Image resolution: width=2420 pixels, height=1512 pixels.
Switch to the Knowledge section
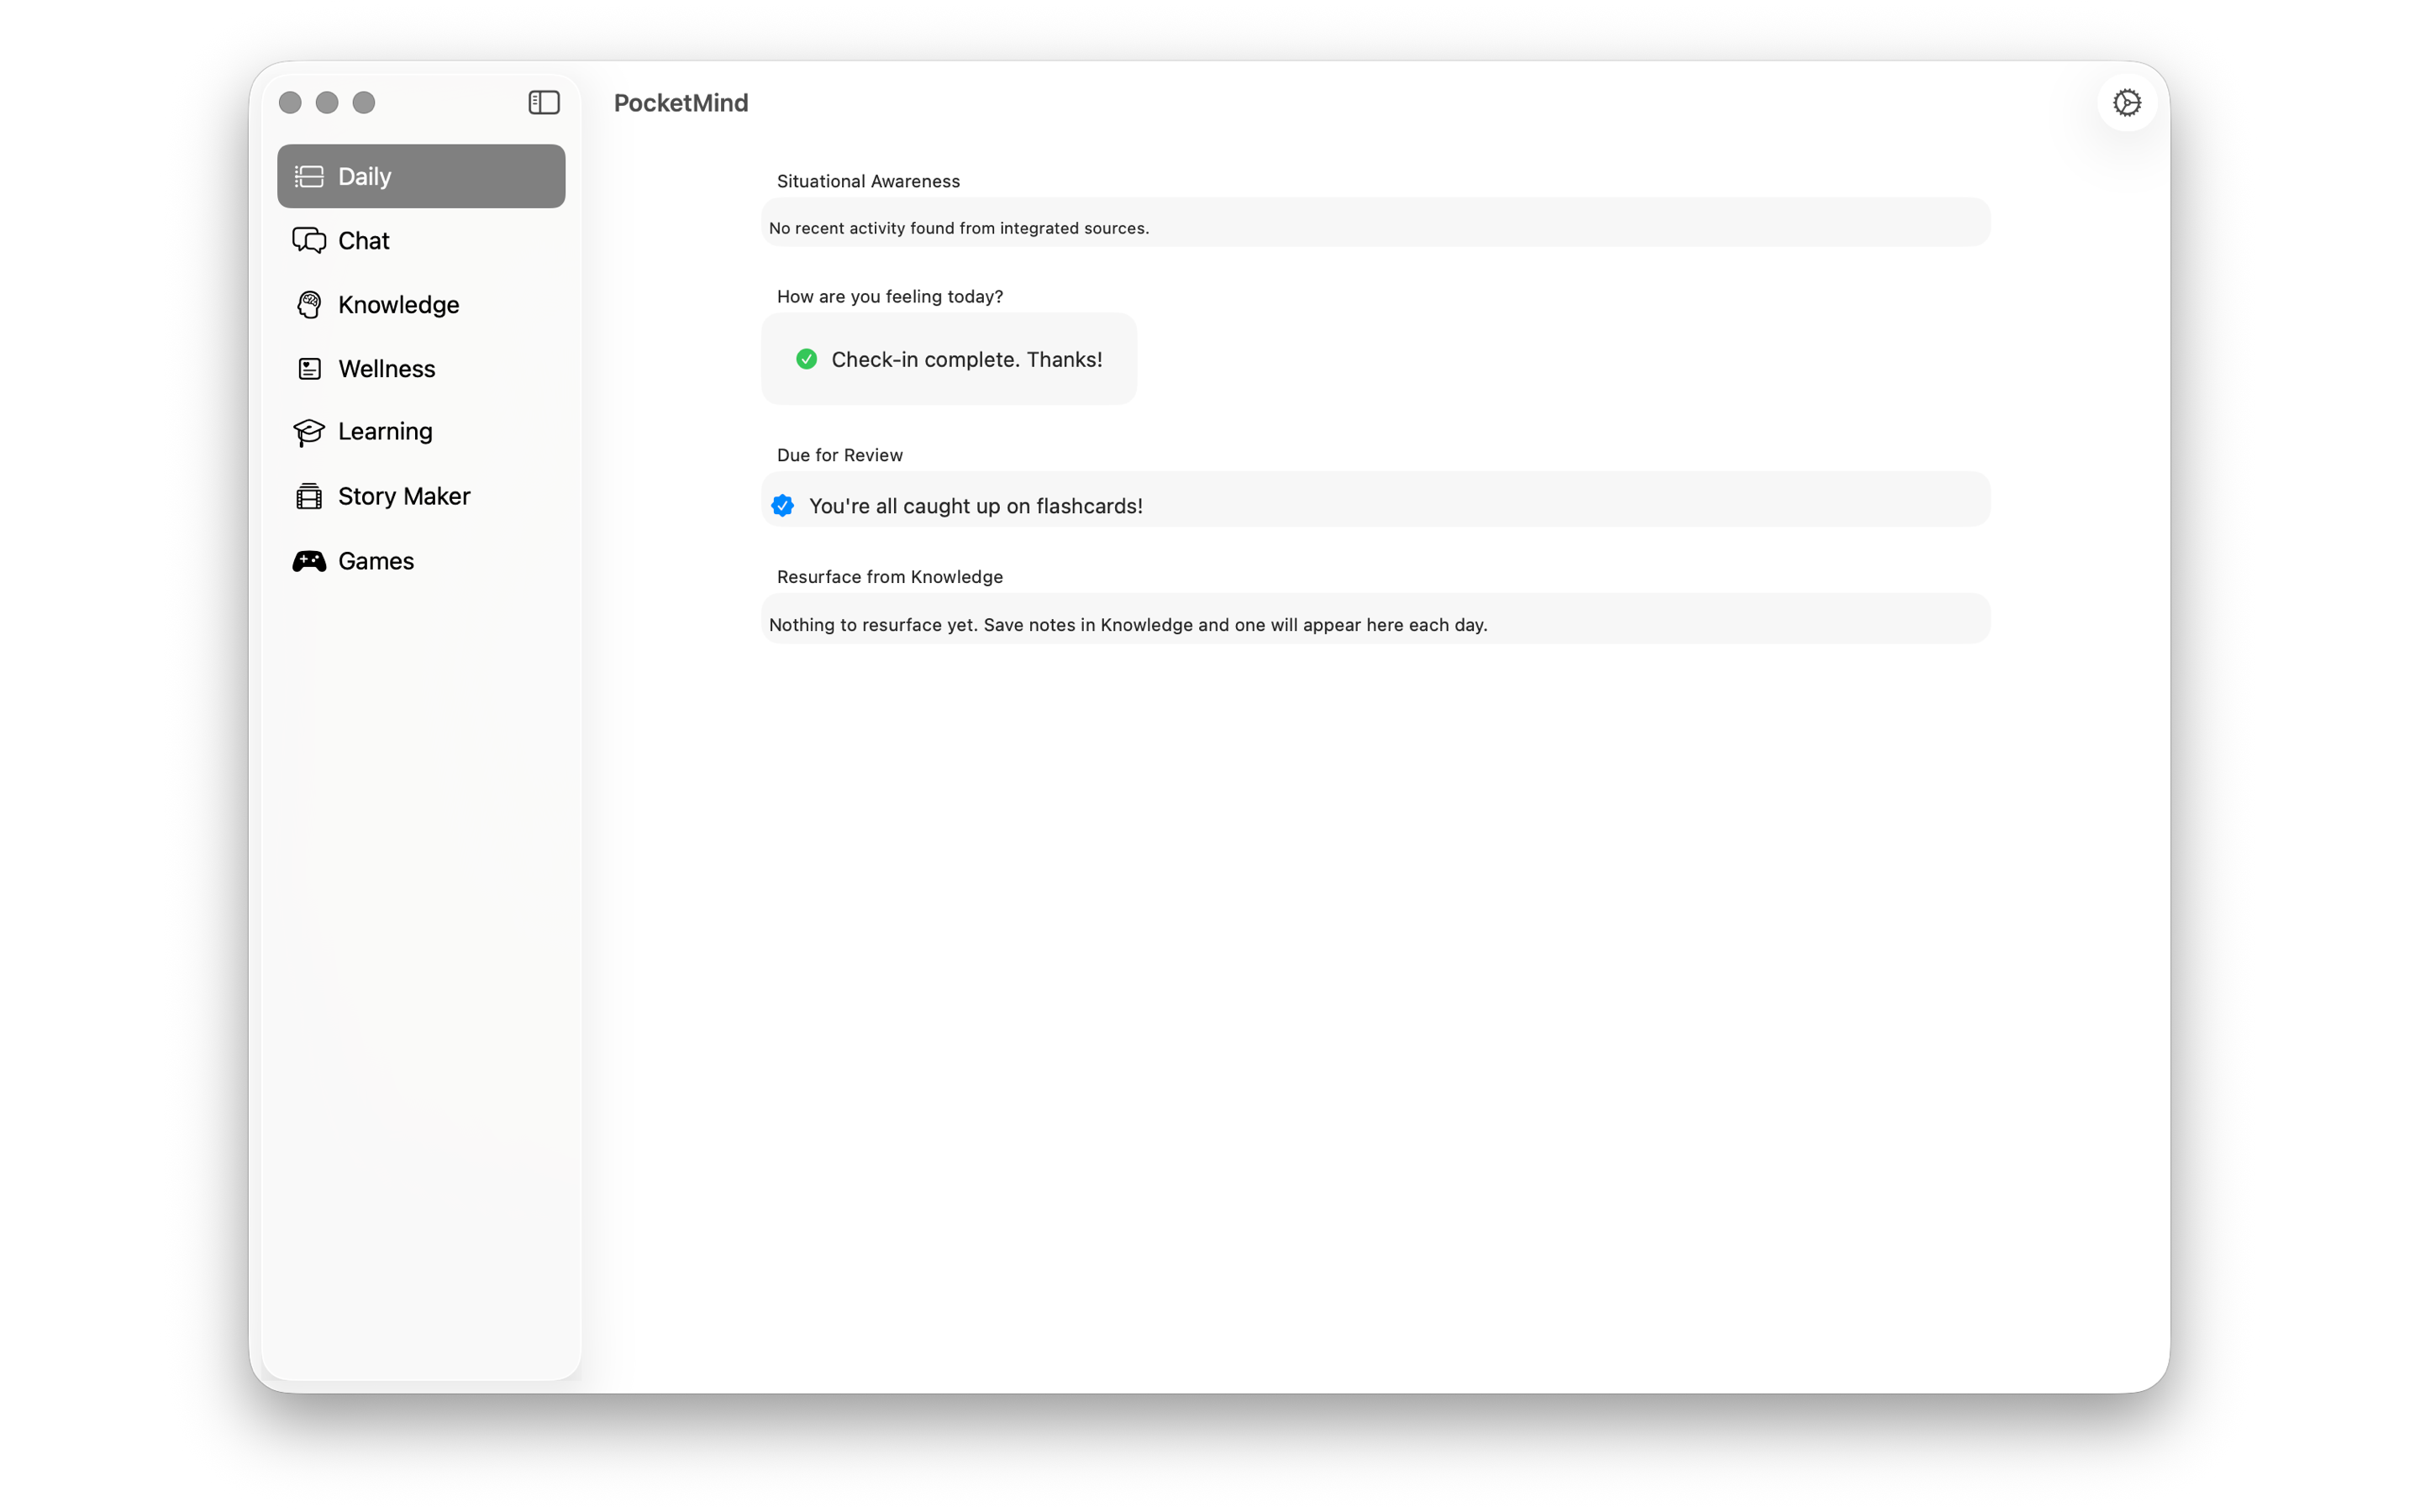(421, 304)
